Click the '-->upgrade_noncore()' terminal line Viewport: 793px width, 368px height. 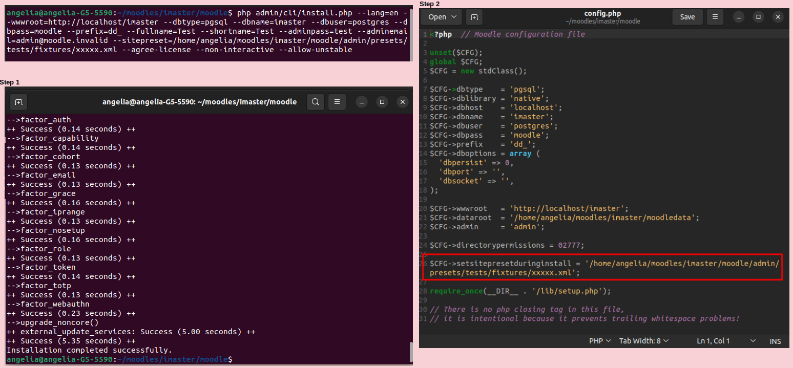52,322
